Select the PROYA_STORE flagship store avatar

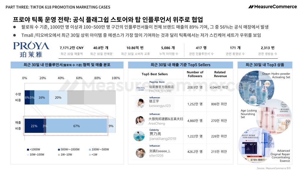point(141,89)
